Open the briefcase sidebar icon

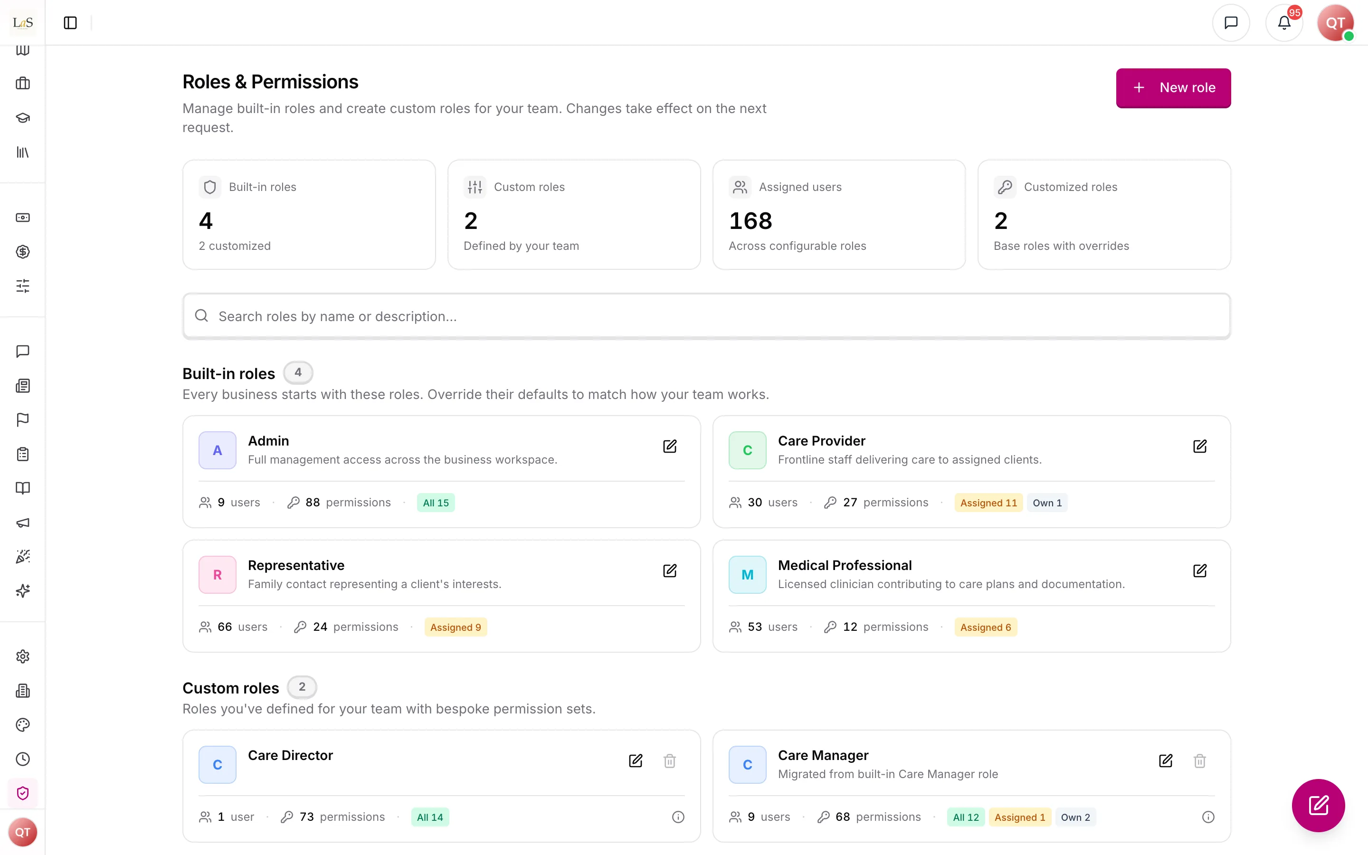pos(23,83)
